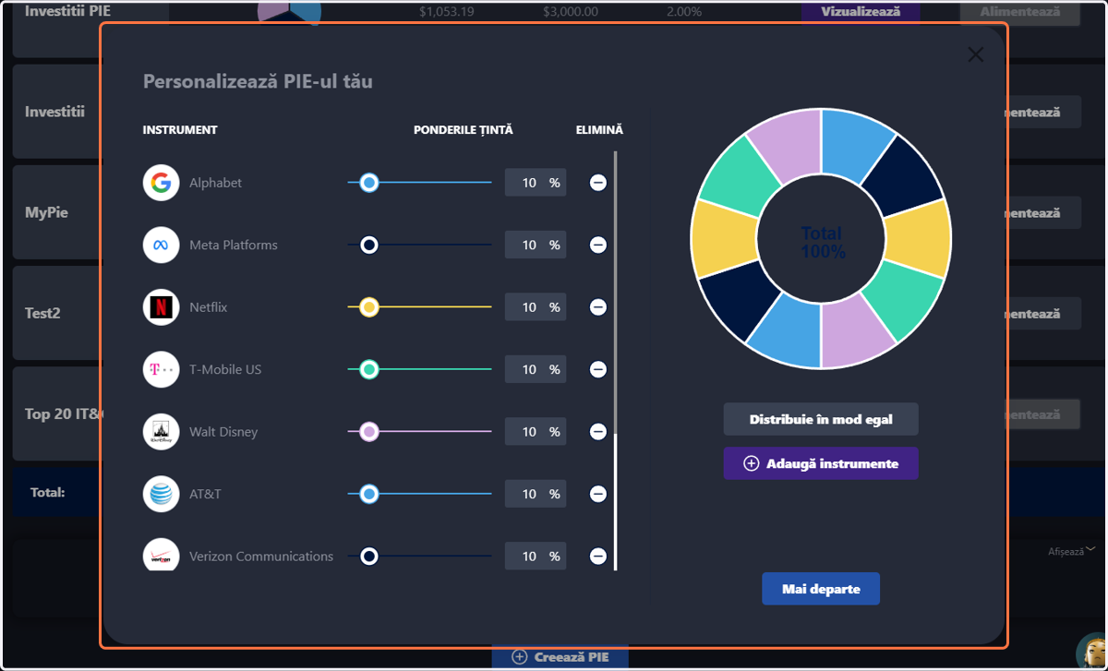Click Adaugă instrumente button
This screenshot has width=1108, height=671.
click(x=821, y=463)
